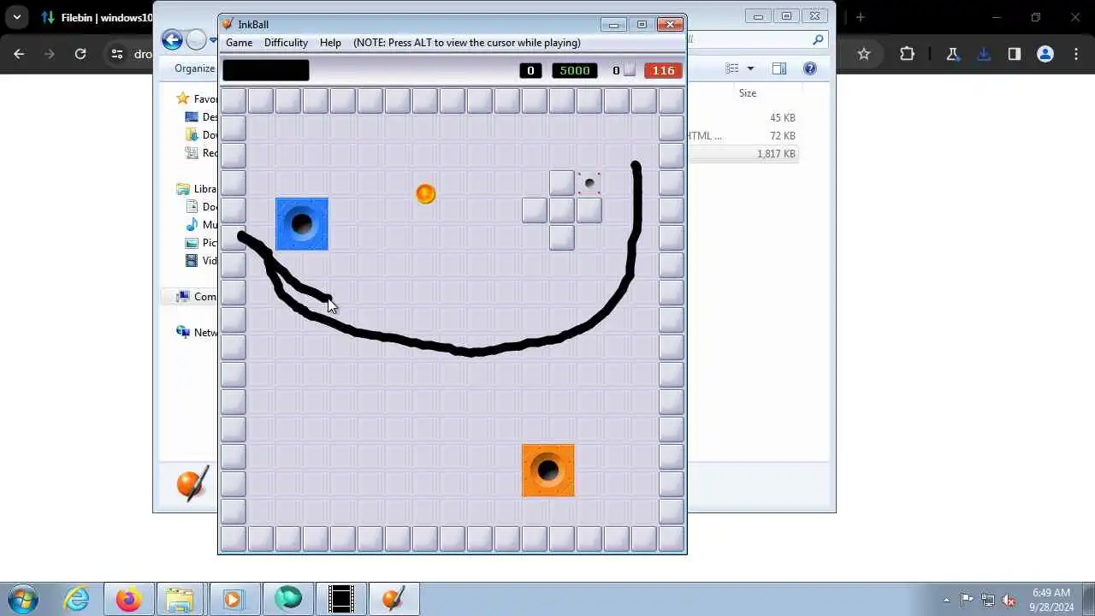Image resolution: width=1095 pixels, height=616 pixels.
Task: Select Computer in Explorer sidebar
Action: 197,297
